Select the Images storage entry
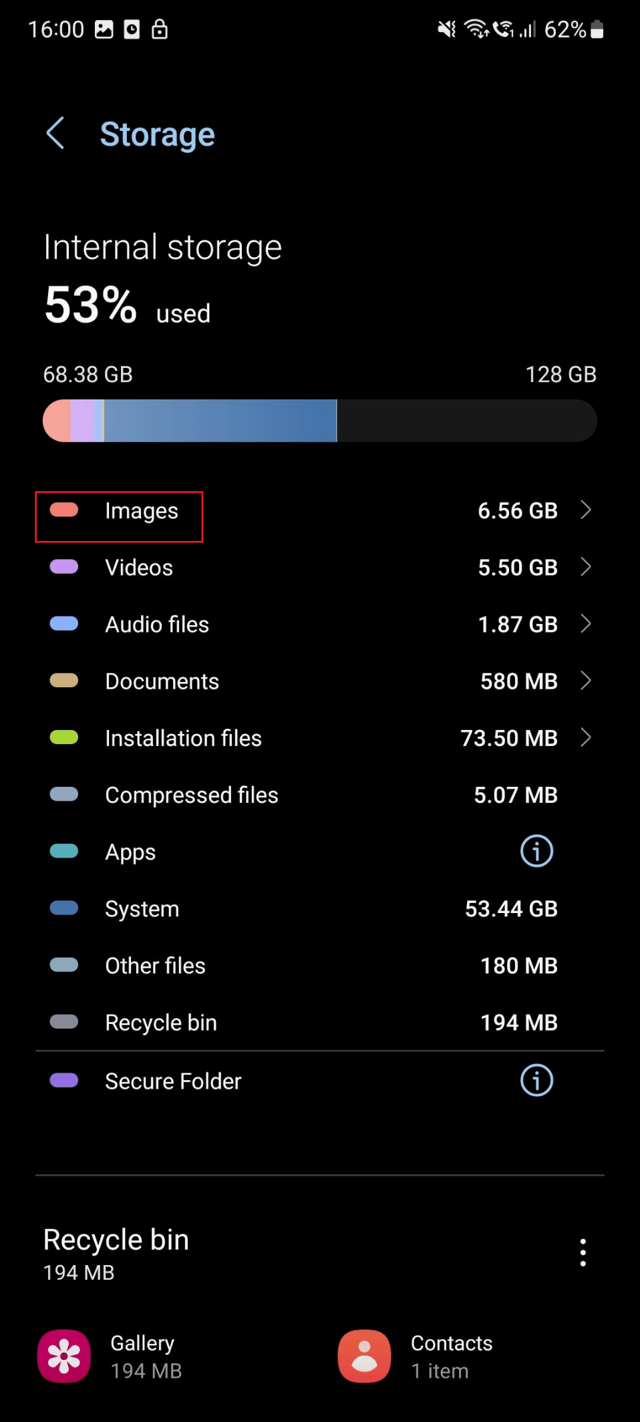The height and width of the screenshot is (1422, 640). click(x=142, y=511)
